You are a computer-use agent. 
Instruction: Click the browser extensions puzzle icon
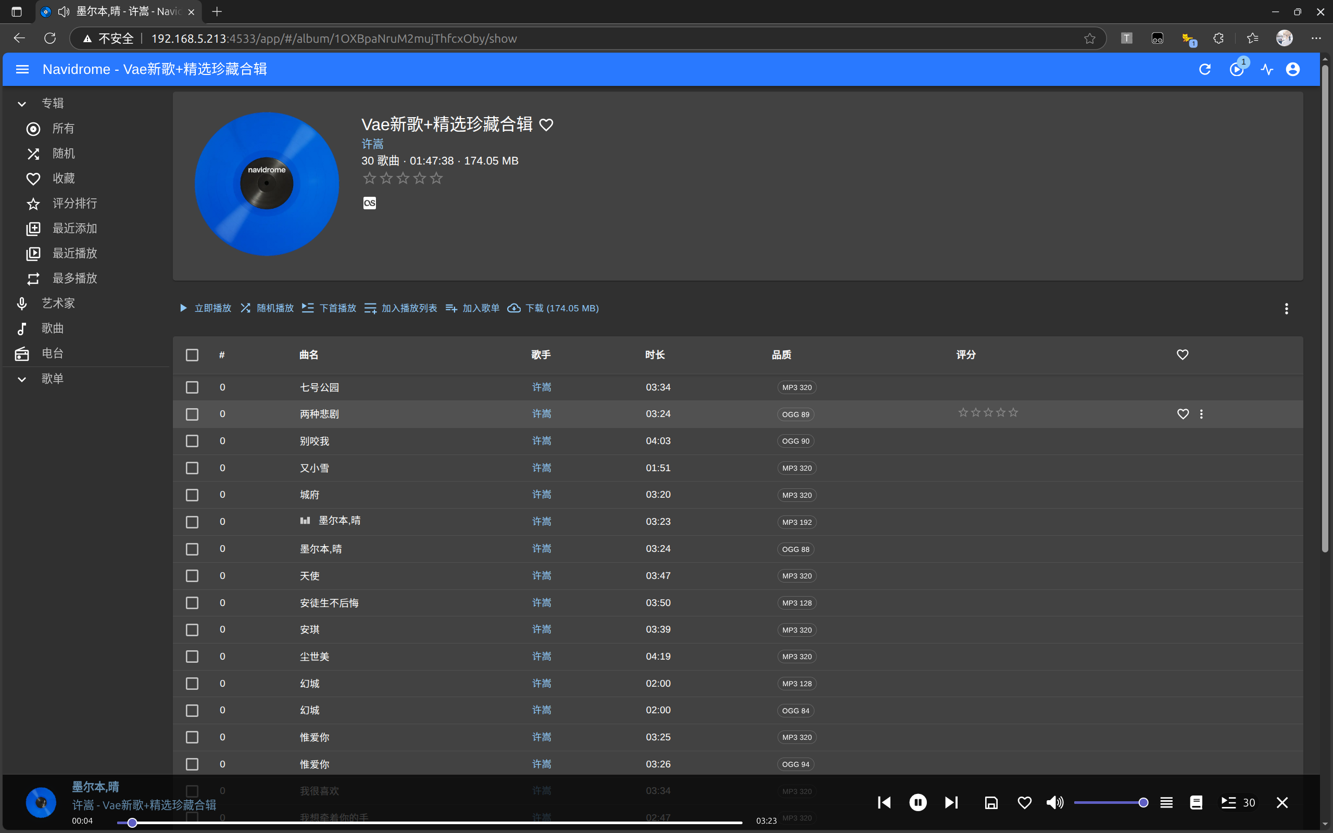[x=1218, y=38]
